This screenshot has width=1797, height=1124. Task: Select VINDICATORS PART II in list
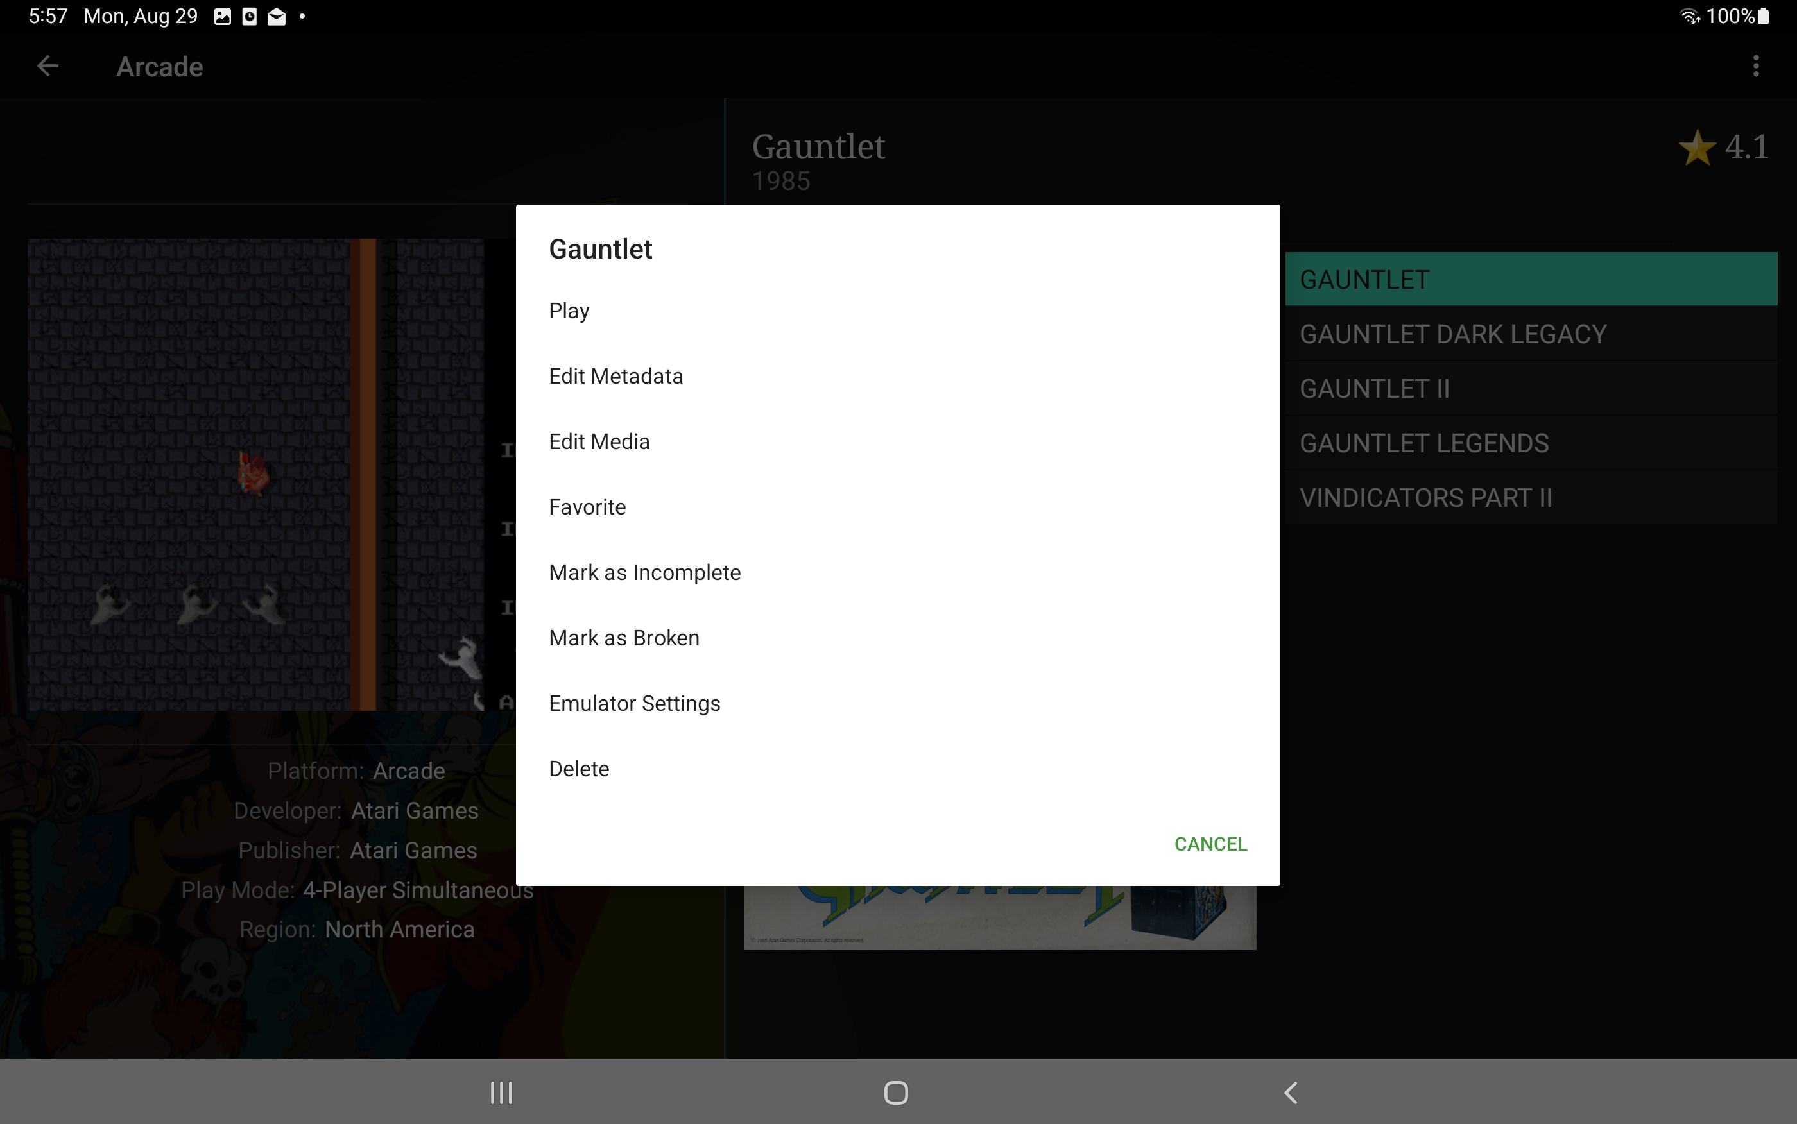pos(1531,497)
